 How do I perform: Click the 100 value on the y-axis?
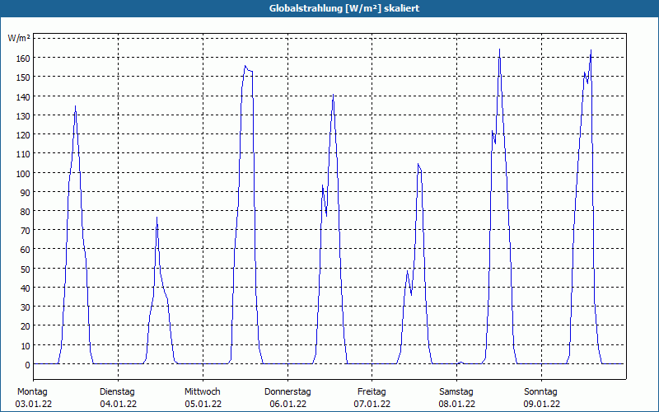click(23, 173)
